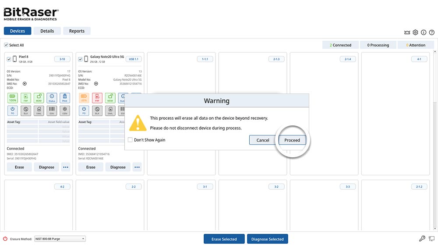438x246 pixels.
Task: Open the About info icon in top toolbar
Action: (x=424, y=32)
